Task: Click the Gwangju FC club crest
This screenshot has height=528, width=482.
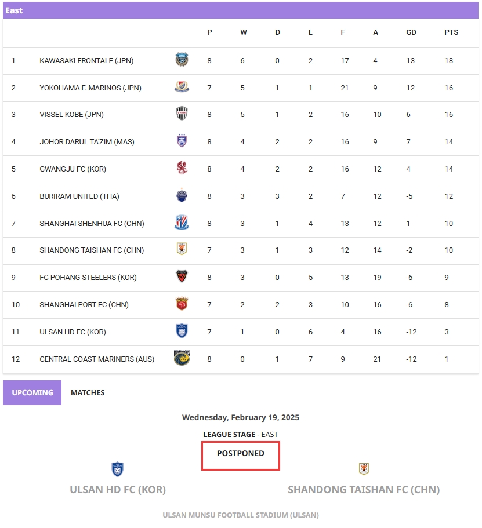Action: pos(182,168)
